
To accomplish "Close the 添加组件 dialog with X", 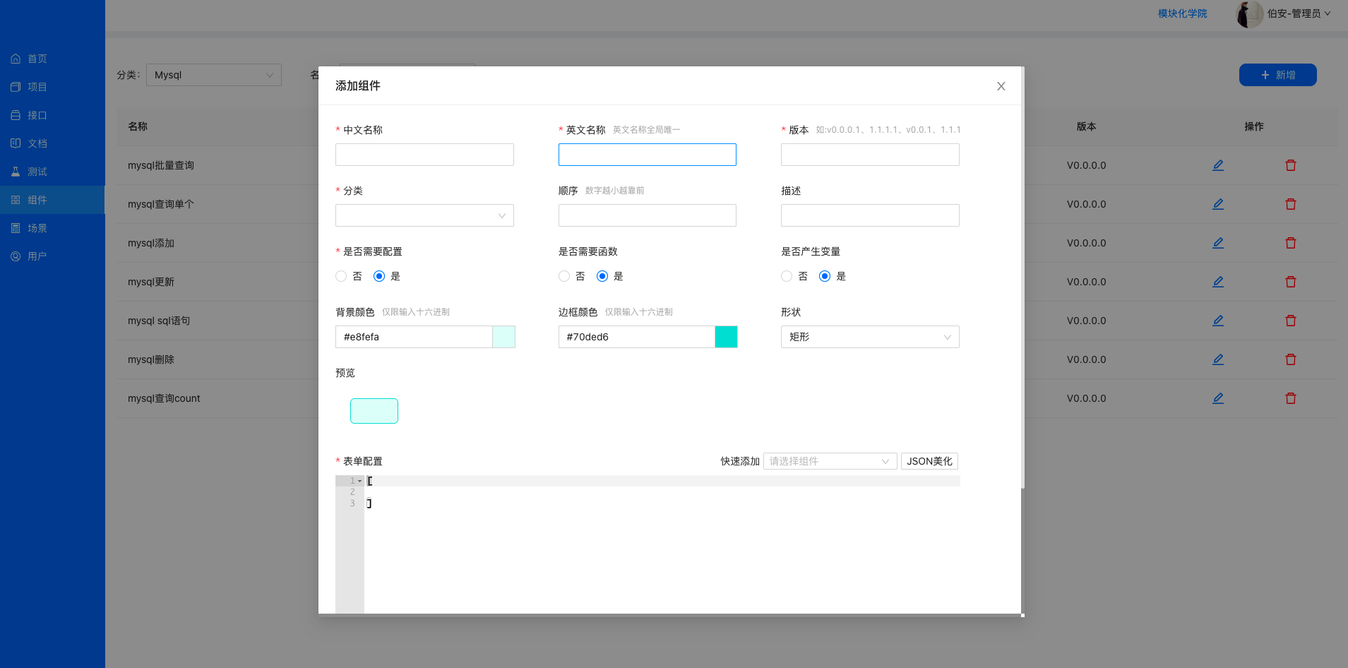I will point(1001,86).
